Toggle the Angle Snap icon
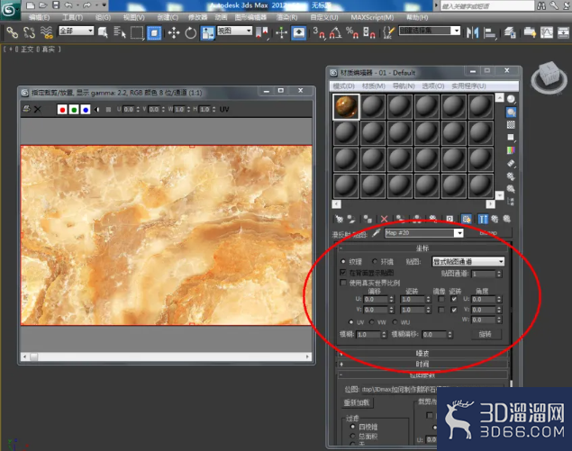This screenshot has height=451, width=572. (336, 33)
